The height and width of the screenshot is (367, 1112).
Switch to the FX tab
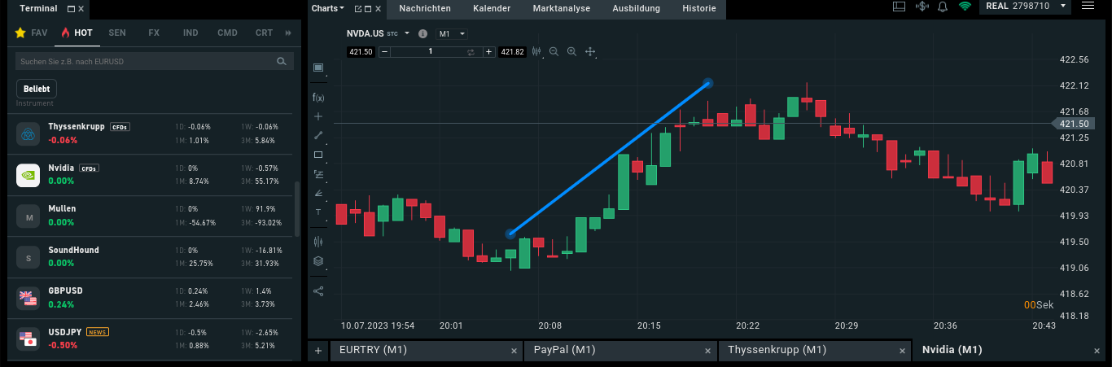[154, 33]
